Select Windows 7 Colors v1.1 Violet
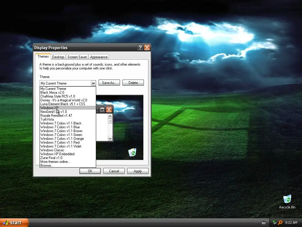The image size is (302, 227). [x=68, y=146]
